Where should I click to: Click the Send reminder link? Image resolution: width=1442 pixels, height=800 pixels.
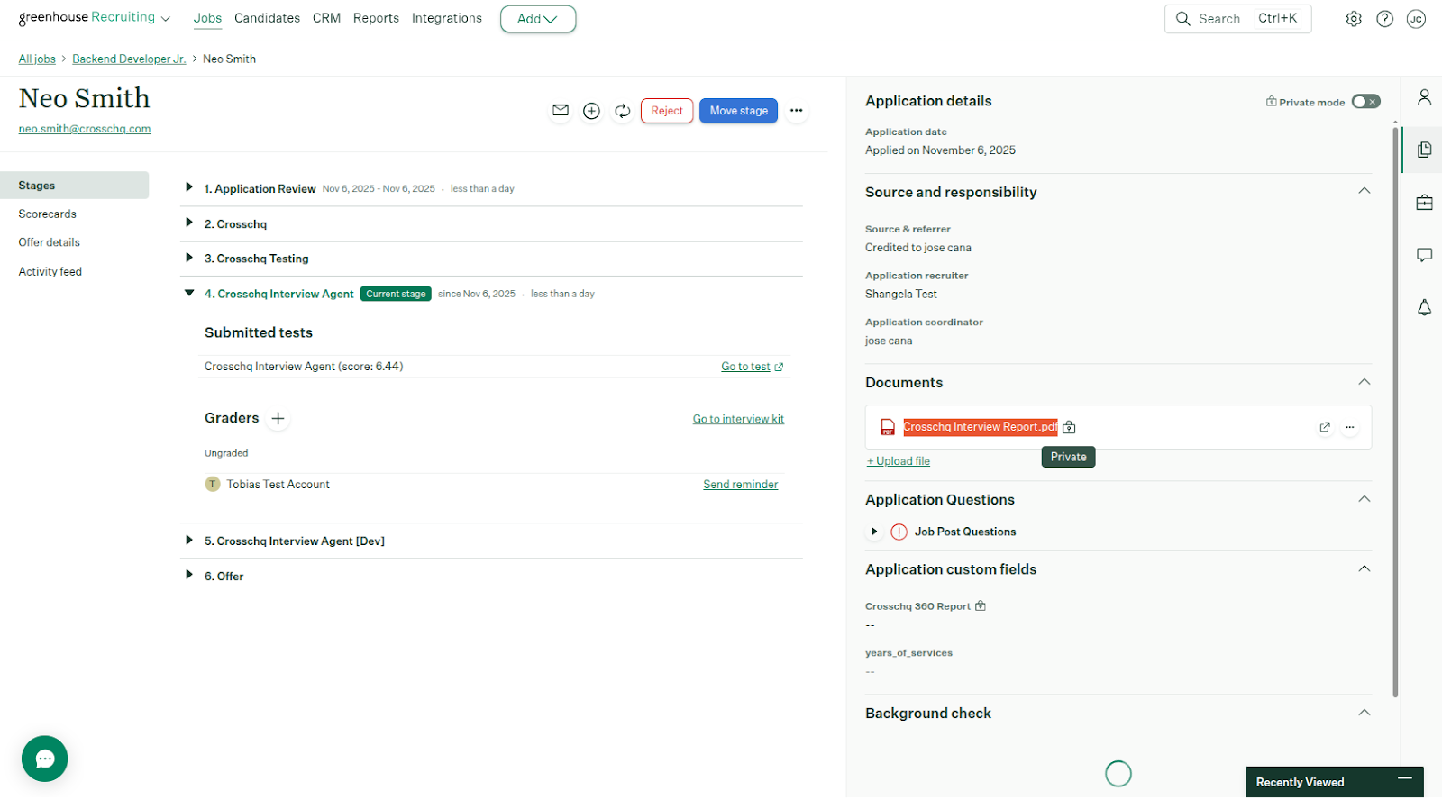pos(740,485)
